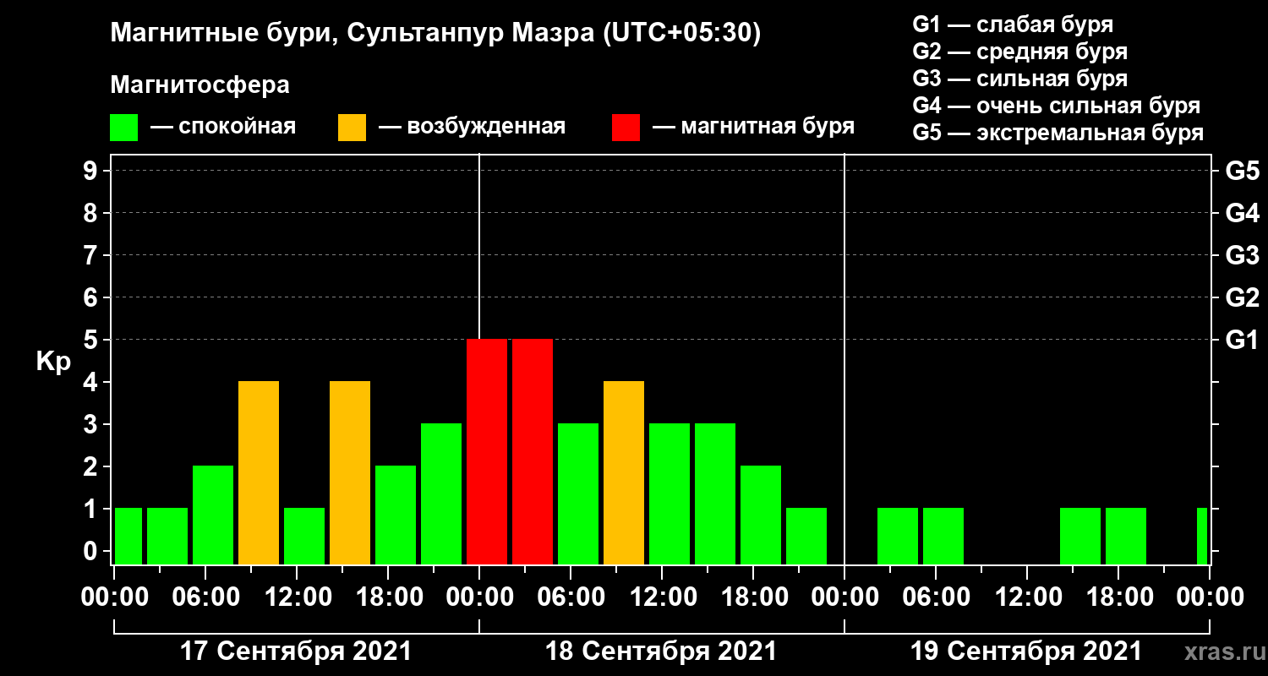Click the 'Kp' axis label
This screenshot has height=676, width=1268.
point(54,361)
